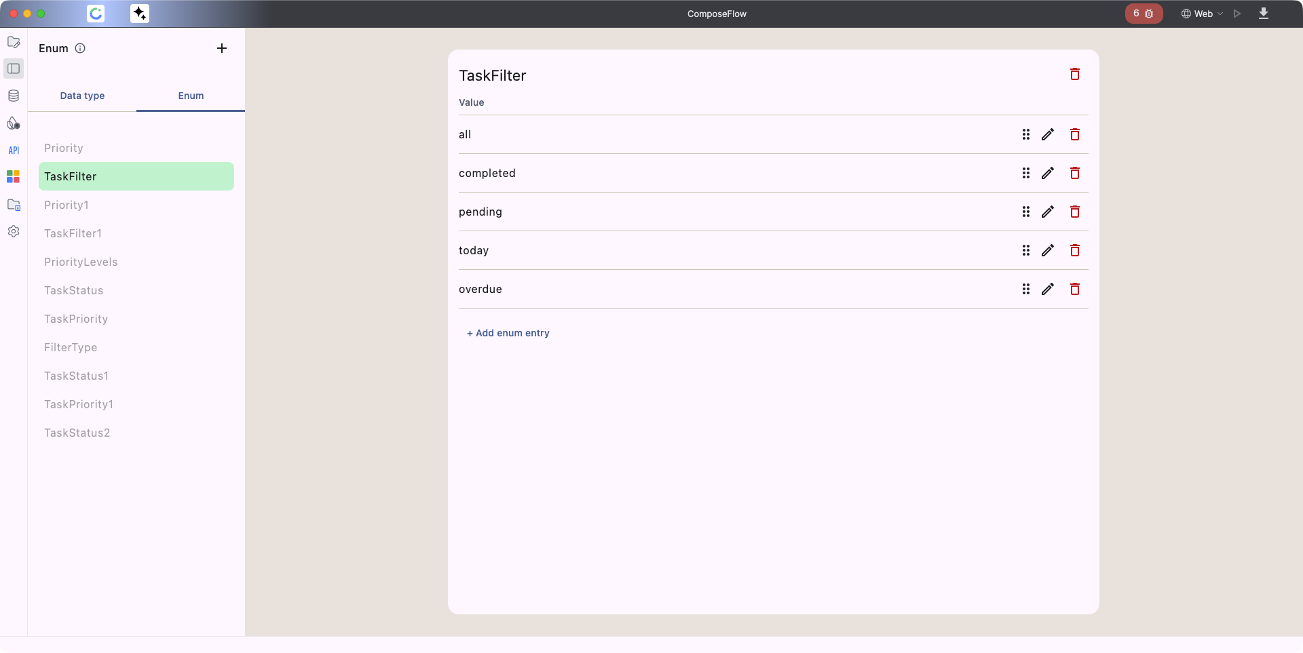
Task: Open the ComposeFlow logo icon
Action: click(96, 14)
